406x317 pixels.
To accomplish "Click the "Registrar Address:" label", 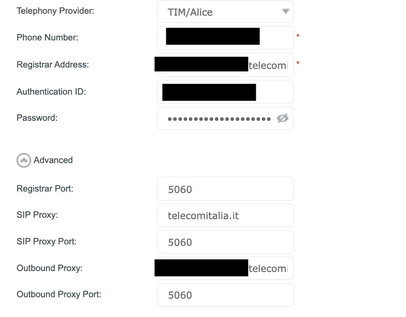I will pyautogui.click(x=53, y=65).
